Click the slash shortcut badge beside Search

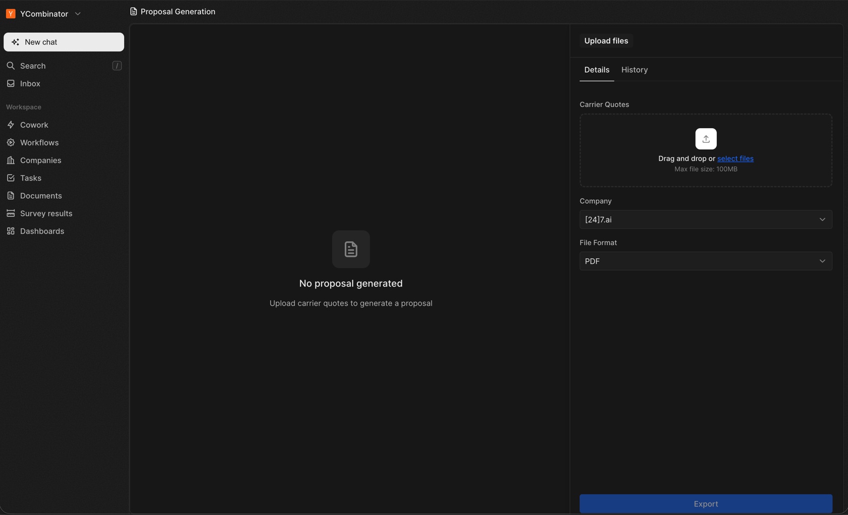coord(117,66)
